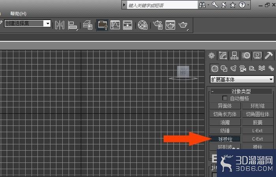Click the 异面体 button
The image size is (276, 177).
[225, 106]
